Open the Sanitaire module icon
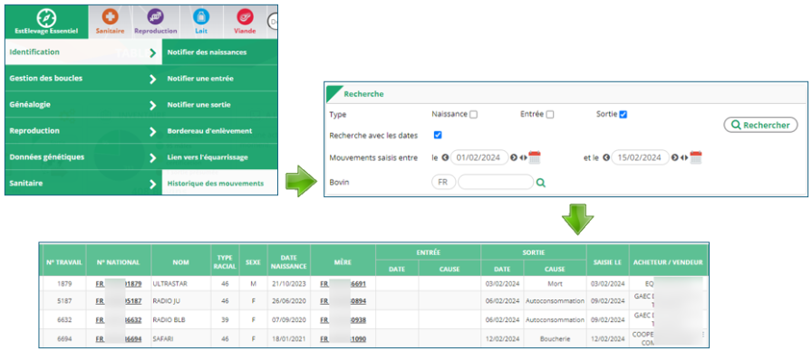The image size is (812, 351). point(110,22)
